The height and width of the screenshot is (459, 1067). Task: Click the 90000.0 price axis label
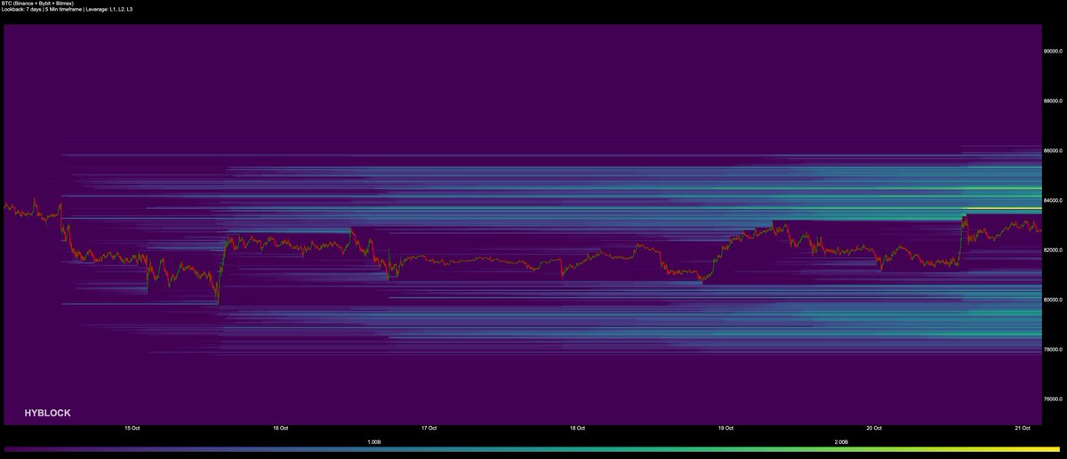(1054, 51)
